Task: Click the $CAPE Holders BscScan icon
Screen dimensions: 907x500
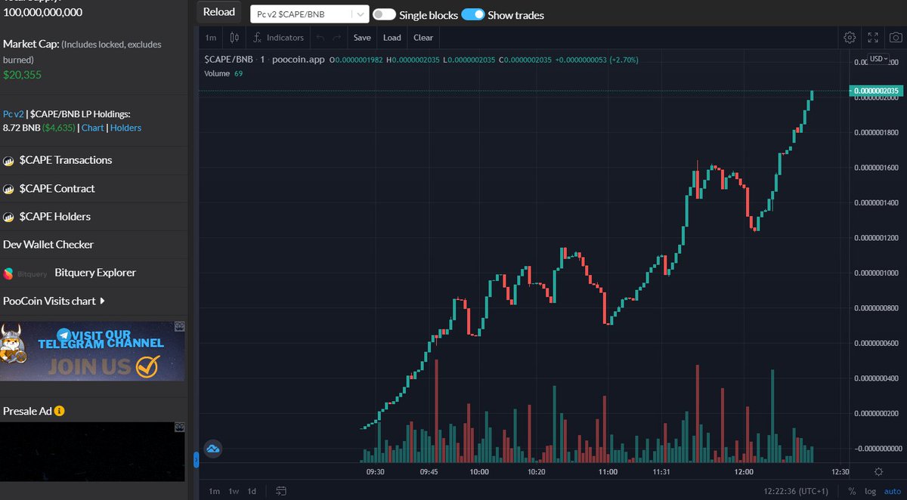Action: tap(8, 217)
